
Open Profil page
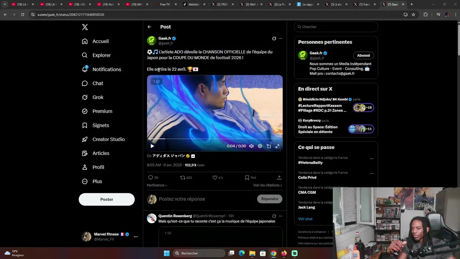coord(93,168)
